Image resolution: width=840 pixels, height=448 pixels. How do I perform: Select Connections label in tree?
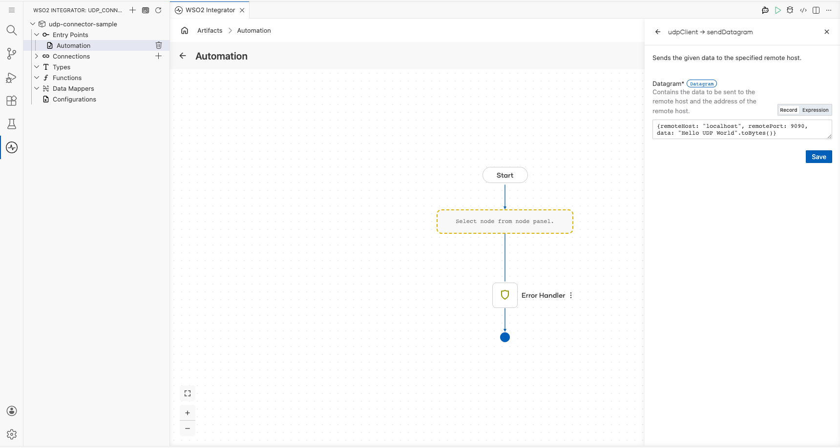71,56
